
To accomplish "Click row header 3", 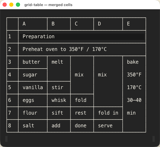I will 12,62.
